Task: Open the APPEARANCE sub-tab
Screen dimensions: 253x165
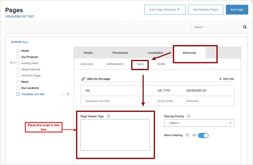Action: (115, 64)
